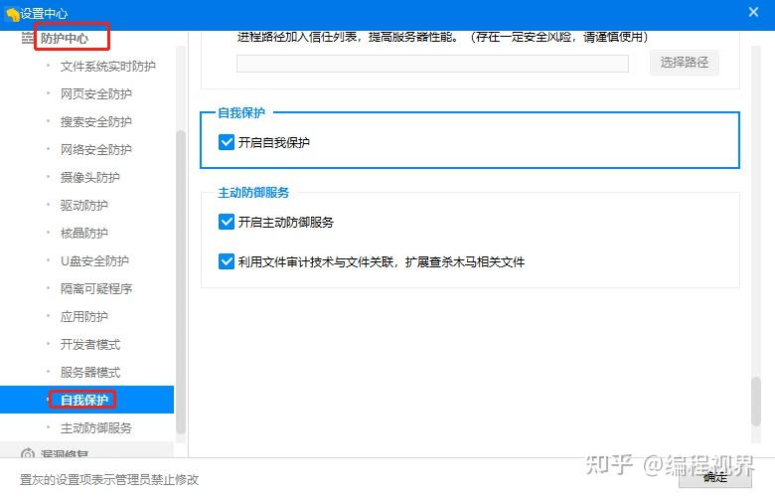Open U盘安全防护 settings

94,260
